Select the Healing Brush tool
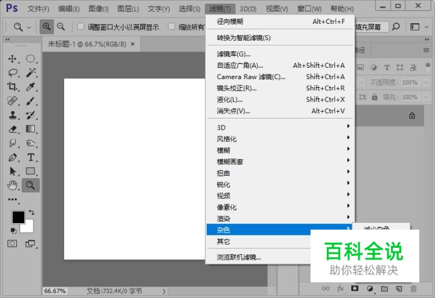Viewport: 435px width, 298px height. point(12,101)
